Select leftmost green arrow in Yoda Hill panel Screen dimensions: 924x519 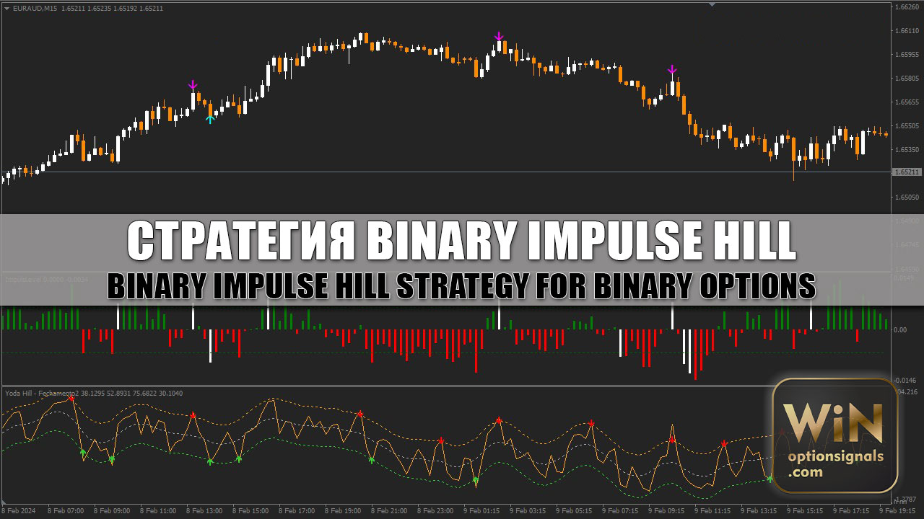(x=82, y=452)
